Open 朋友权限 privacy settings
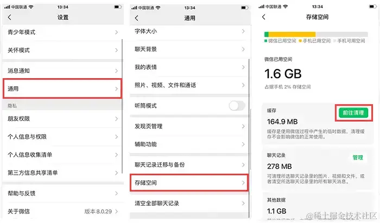The height and width of the screenshot is (223, 380). click(62, 119)
